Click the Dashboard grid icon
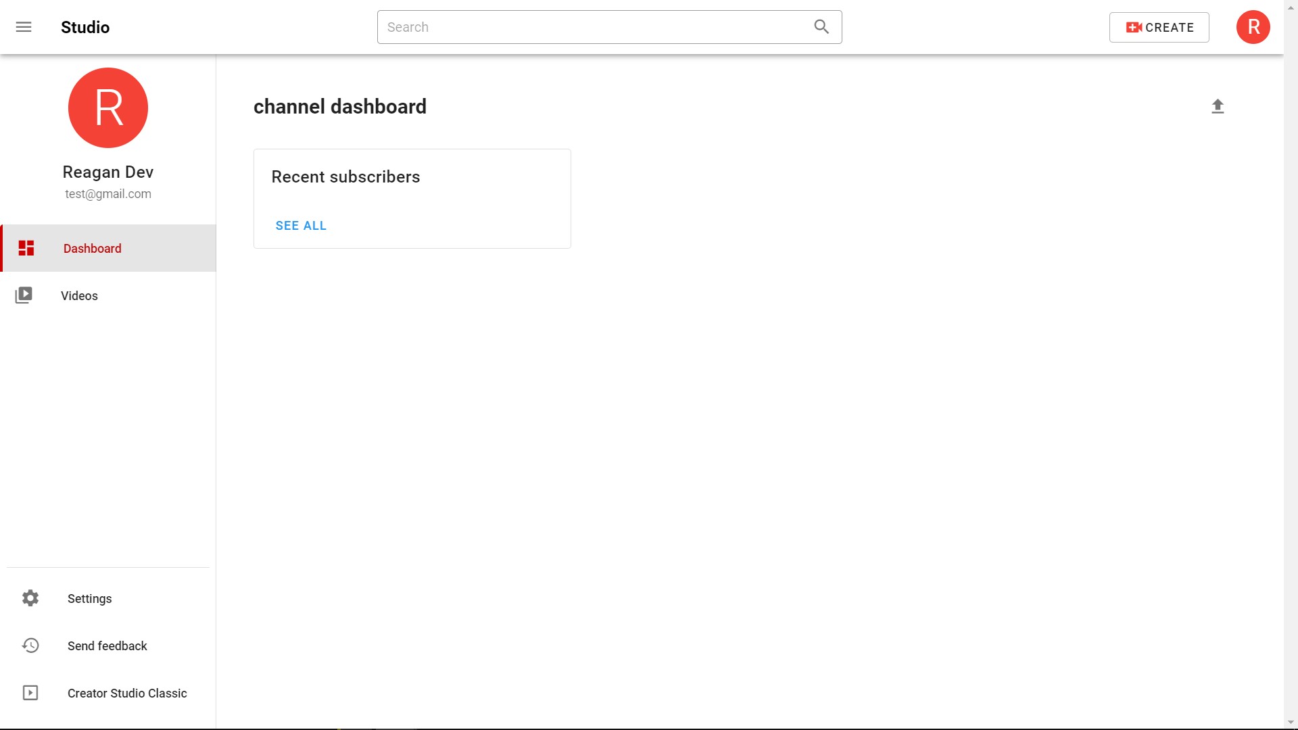Screen dimensions: 1298x730 [26, 248]
